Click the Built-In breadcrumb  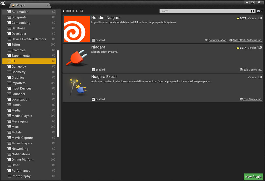tap(70, 11)
